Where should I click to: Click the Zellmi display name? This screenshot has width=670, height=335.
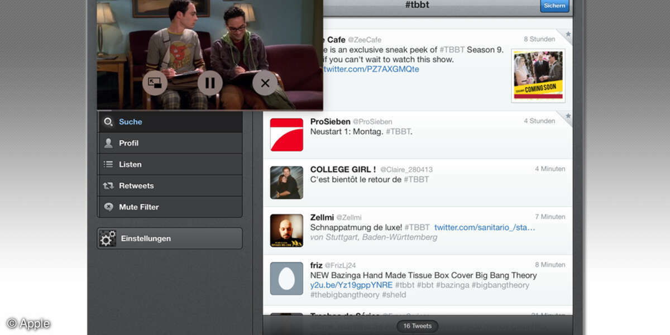tap(322, 217)
